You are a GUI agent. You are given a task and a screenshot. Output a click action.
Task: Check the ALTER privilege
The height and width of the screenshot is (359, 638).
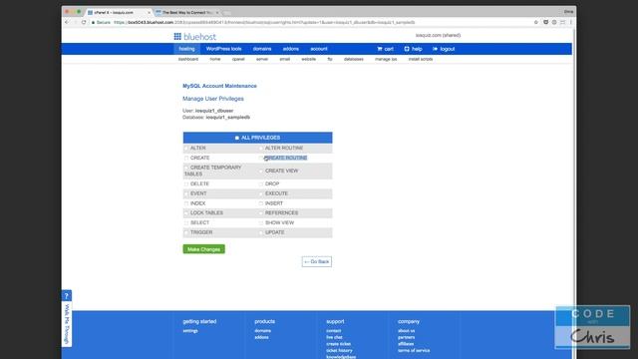click(x=186, y=149)
